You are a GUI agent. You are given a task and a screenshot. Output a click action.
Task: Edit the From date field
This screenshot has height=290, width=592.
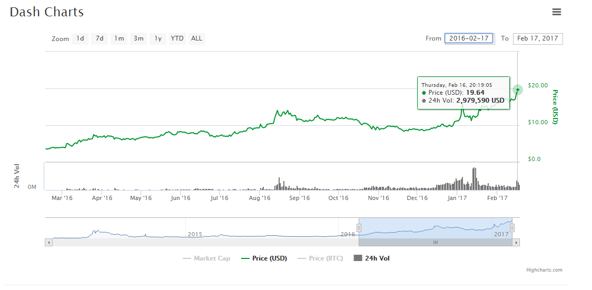pyautogui.click(x=469, y=38)
